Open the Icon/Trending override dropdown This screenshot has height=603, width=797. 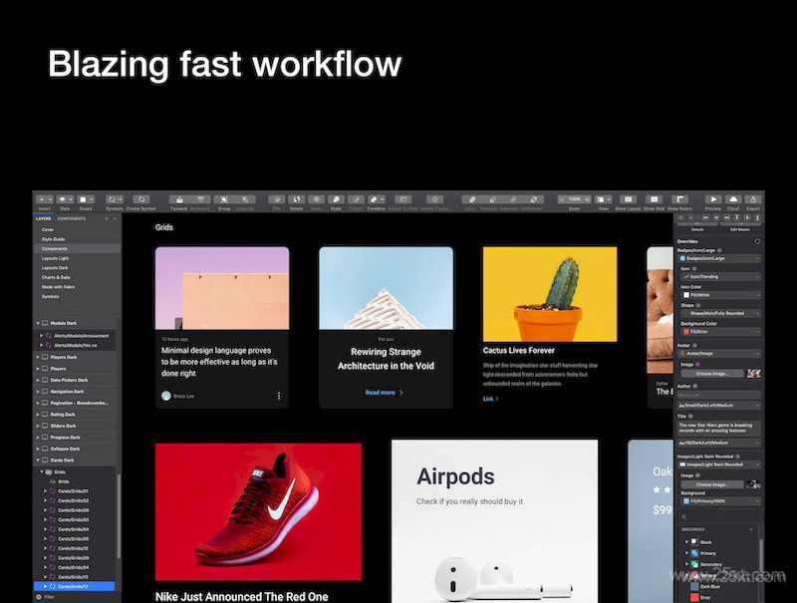point(720,277)
